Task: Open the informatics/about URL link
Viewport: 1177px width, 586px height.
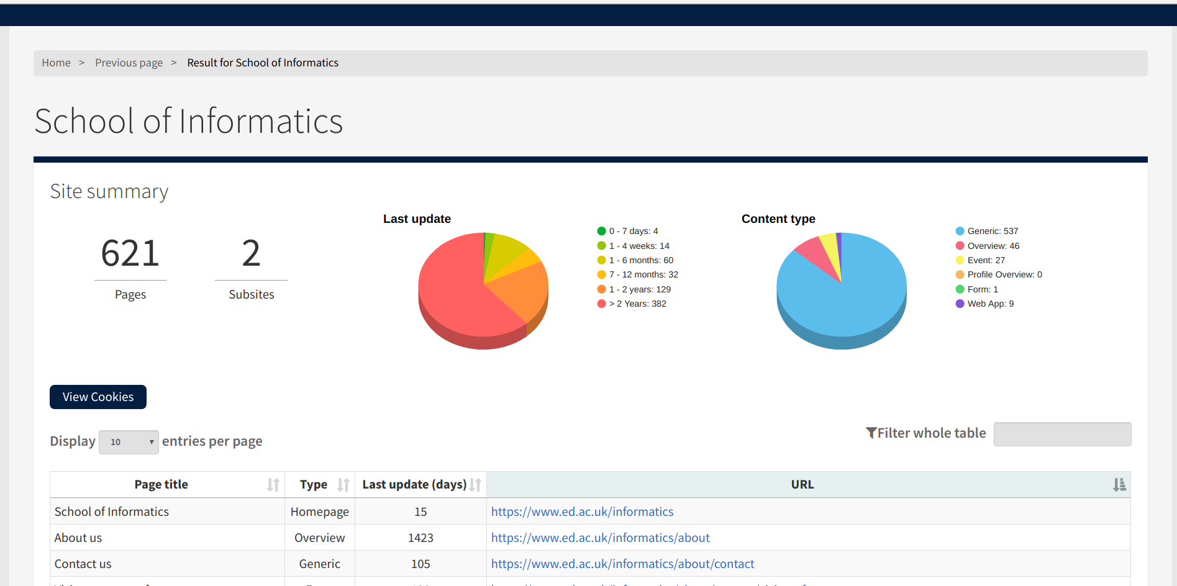Action: tap(600, 538)
